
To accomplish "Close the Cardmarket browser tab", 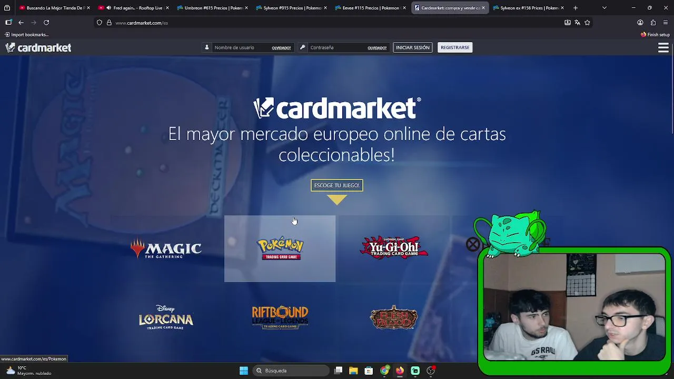I will 483,8.
